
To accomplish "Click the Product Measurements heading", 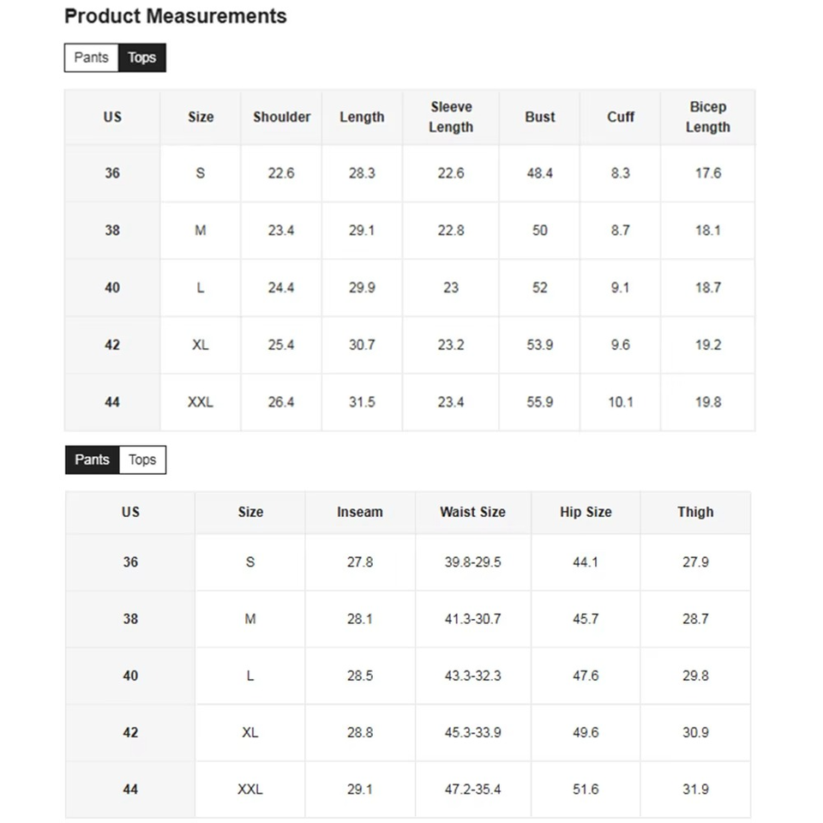I will tap(176, 16).
